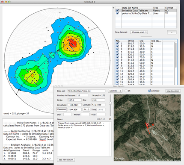The height and width of the screenshot is (165, 184).
Task: Click the Elevation button
Action: point(62,109)
